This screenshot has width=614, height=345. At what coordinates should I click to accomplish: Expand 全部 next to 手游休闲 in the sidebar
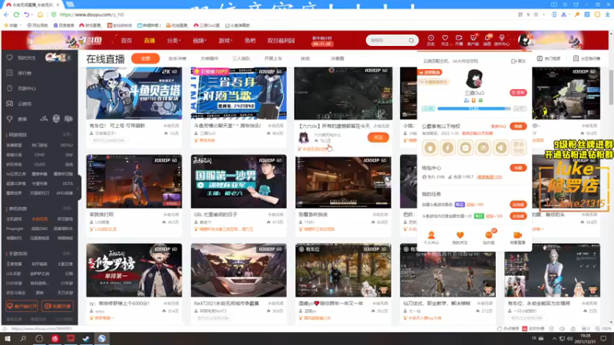tap(68, 254)
